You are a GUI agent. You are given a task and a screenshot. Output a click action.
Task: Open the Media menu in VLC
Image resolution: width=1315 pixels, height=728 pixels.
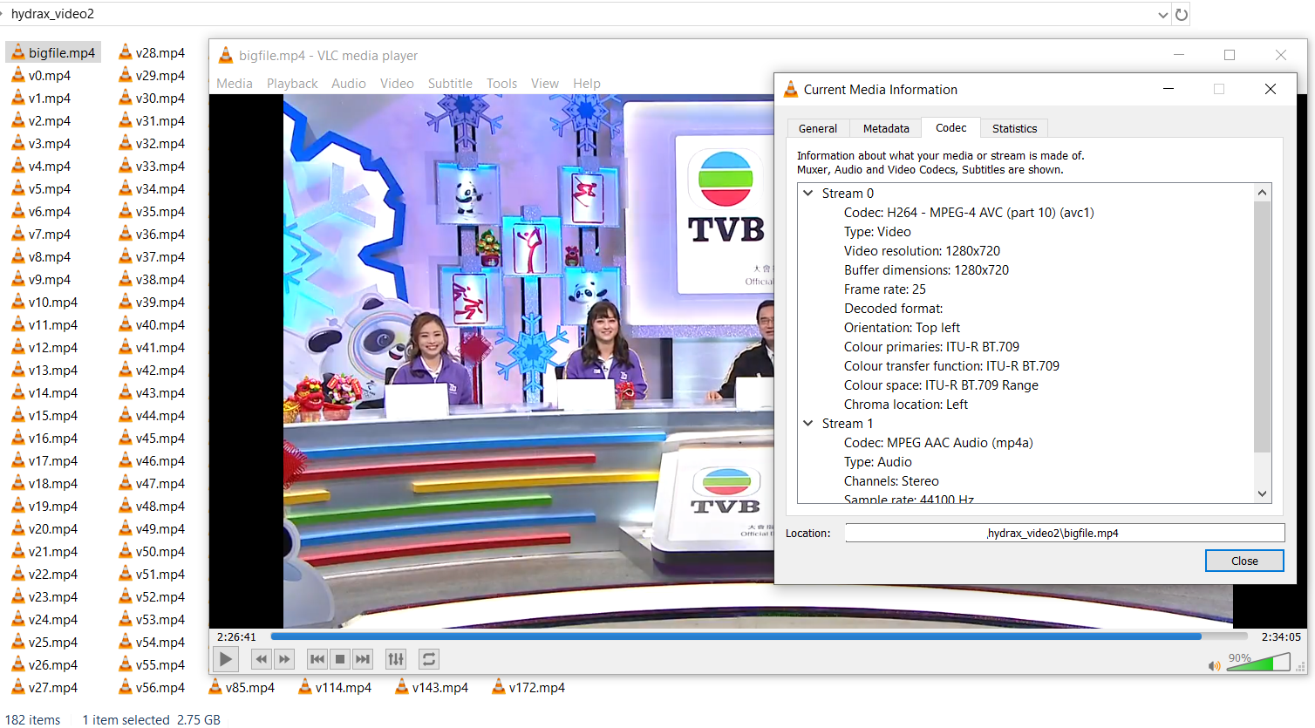coord(235,84)
